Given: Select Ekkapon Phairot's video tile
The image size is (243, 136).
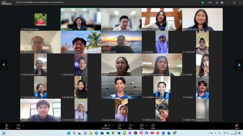Looking at the screenshot, I should 121,42.
